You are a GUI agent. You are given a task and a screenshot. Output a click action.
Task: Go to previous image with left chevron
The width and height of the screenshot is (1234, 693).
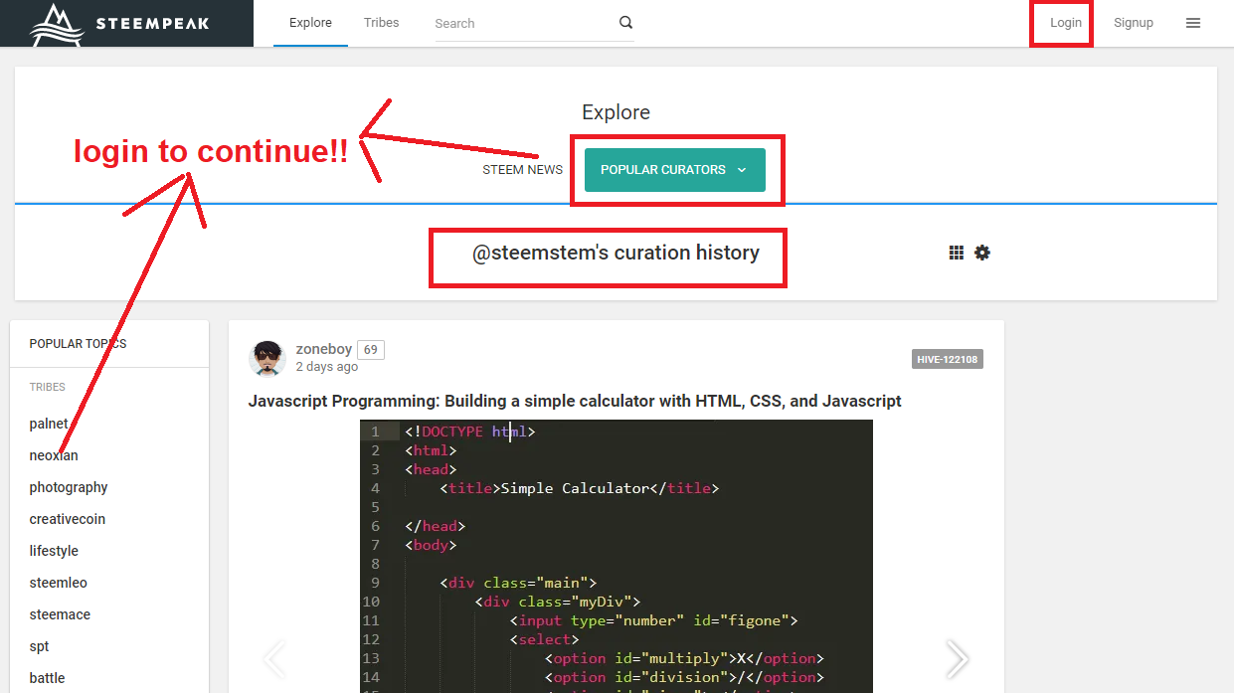(x=274, y=657)
